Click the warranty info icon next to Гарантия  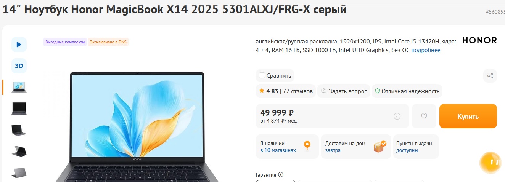(x=281, y=175)
